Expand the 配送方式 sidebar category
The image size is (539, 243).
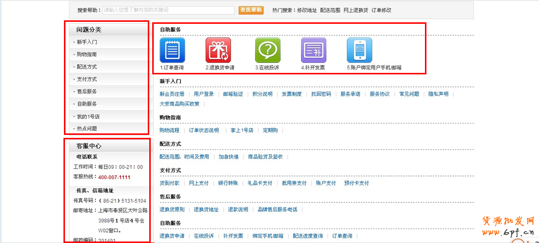point(87,66)
